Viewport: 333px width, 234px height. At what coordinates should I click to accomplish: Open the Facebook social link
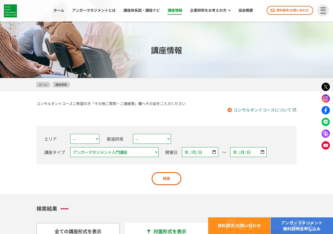[326, 110]
